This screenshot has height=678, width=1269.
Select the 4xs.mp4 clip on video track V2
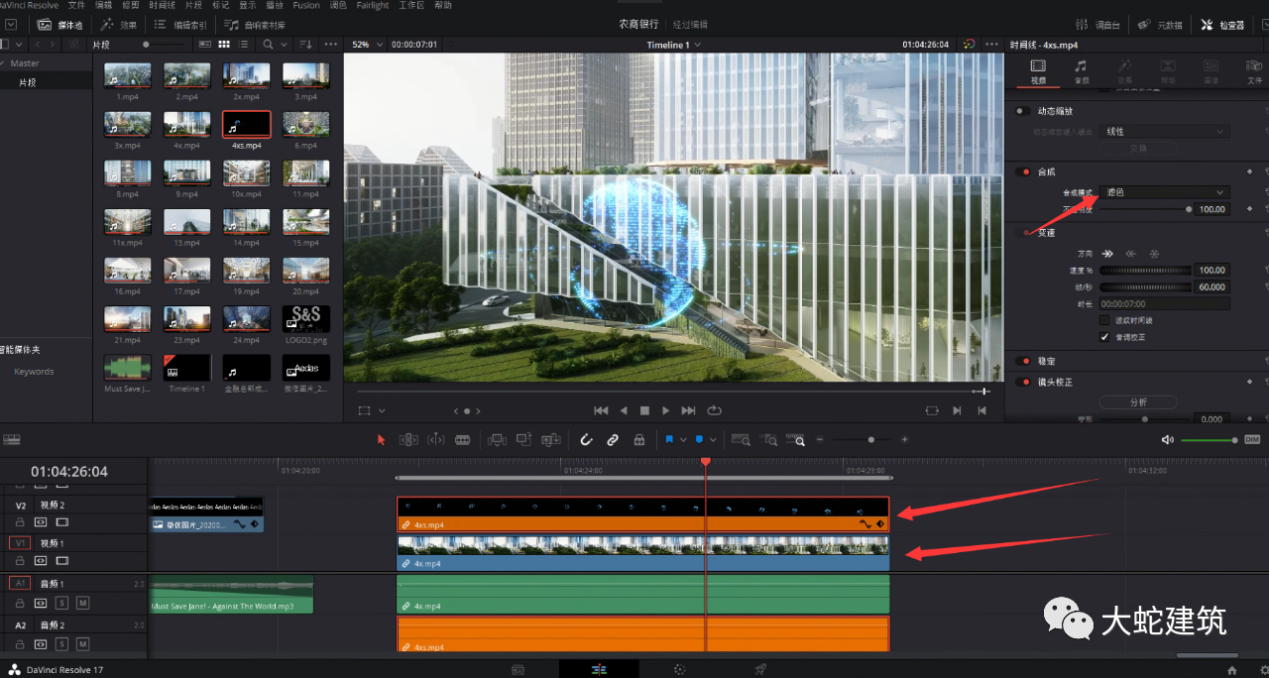pos(642,514)
